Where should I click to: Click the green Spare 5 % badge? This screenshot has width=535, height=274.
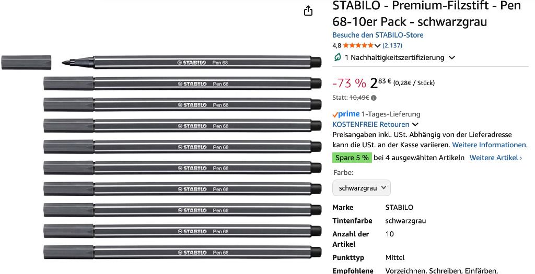coord(352,158)
